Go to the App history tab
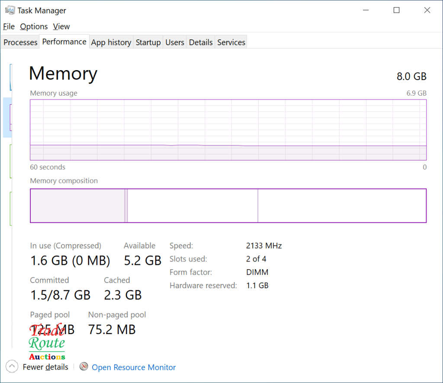Viewport: 443px width, 383px height. click(111, 42)
